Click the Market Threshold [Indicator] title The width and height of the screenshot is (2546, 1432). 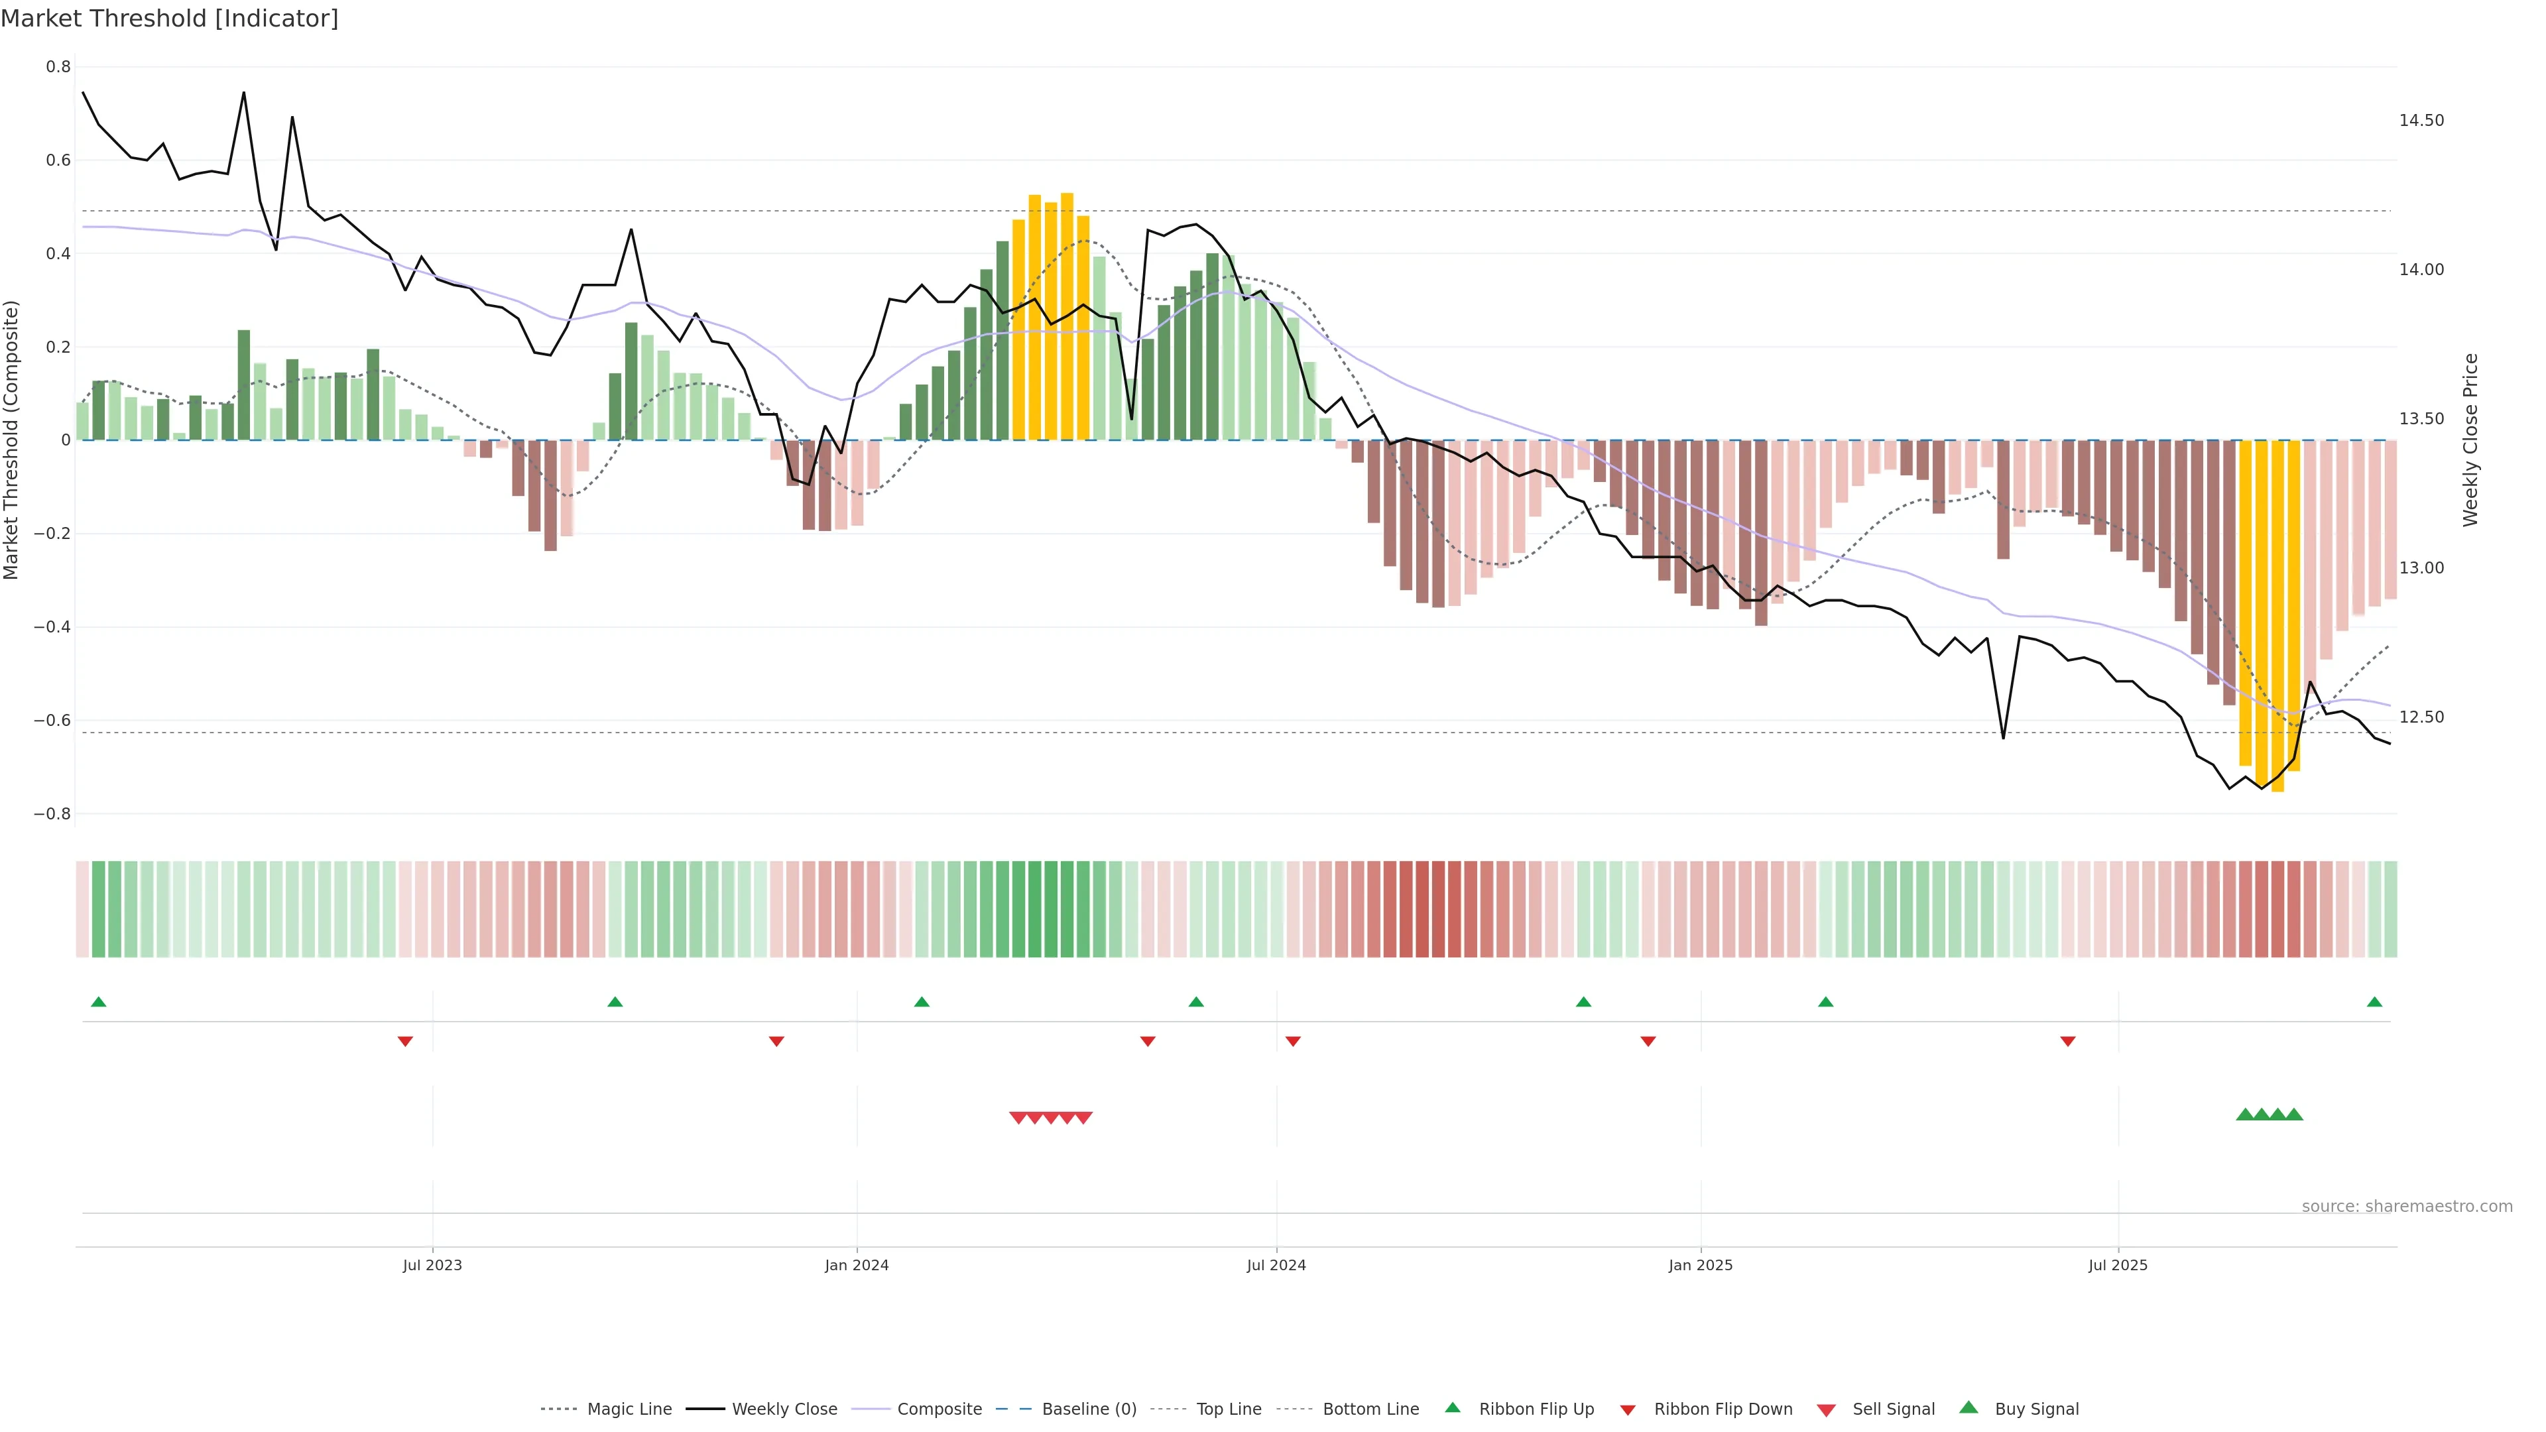click(x=169, y=19)
